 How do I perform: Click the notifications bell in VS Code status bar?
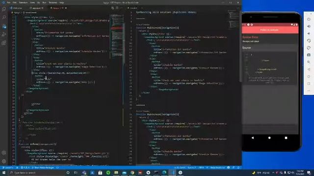[238, 168]
